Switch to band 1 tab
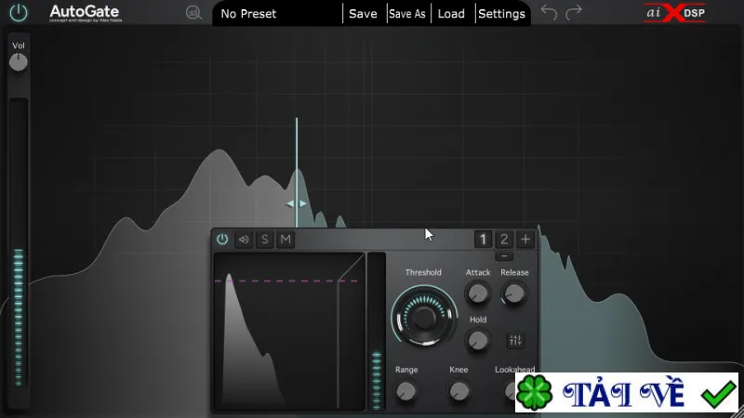Image resolution: width=744 pixels, height=418 pixels. pyautogui.click(x=483, y=240)
